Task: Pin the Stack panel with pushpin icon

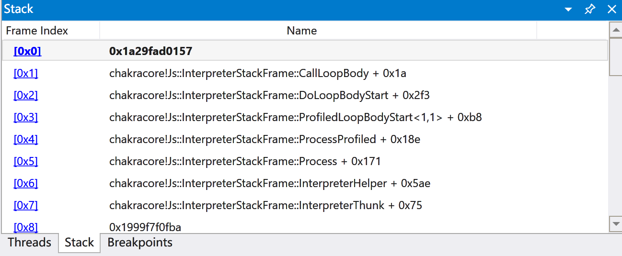Action: point(590,10)
